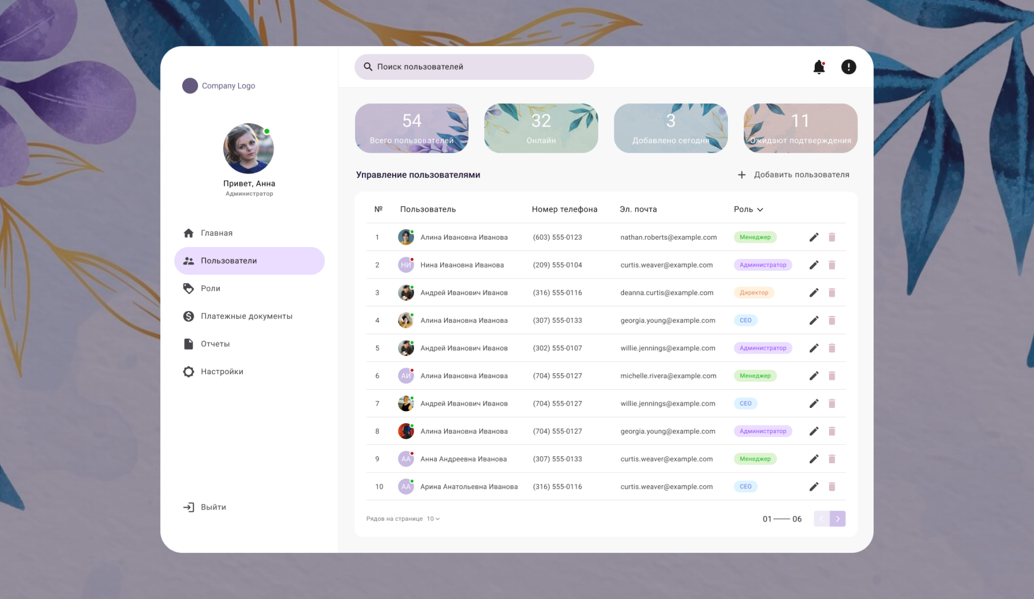This screenshot has width=1034, height=599.
Task: Delete Андрей Иванович Иванов row three trash icon
Action: pyautogui.click(x=832, y=292)
